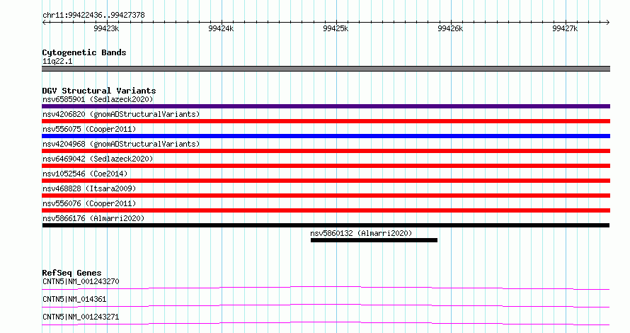This screenshot has height=333, width=630.
Task: Open variant nsv6585901 (Sedlazeck2020) label
Action: click(x=98, y=99)
